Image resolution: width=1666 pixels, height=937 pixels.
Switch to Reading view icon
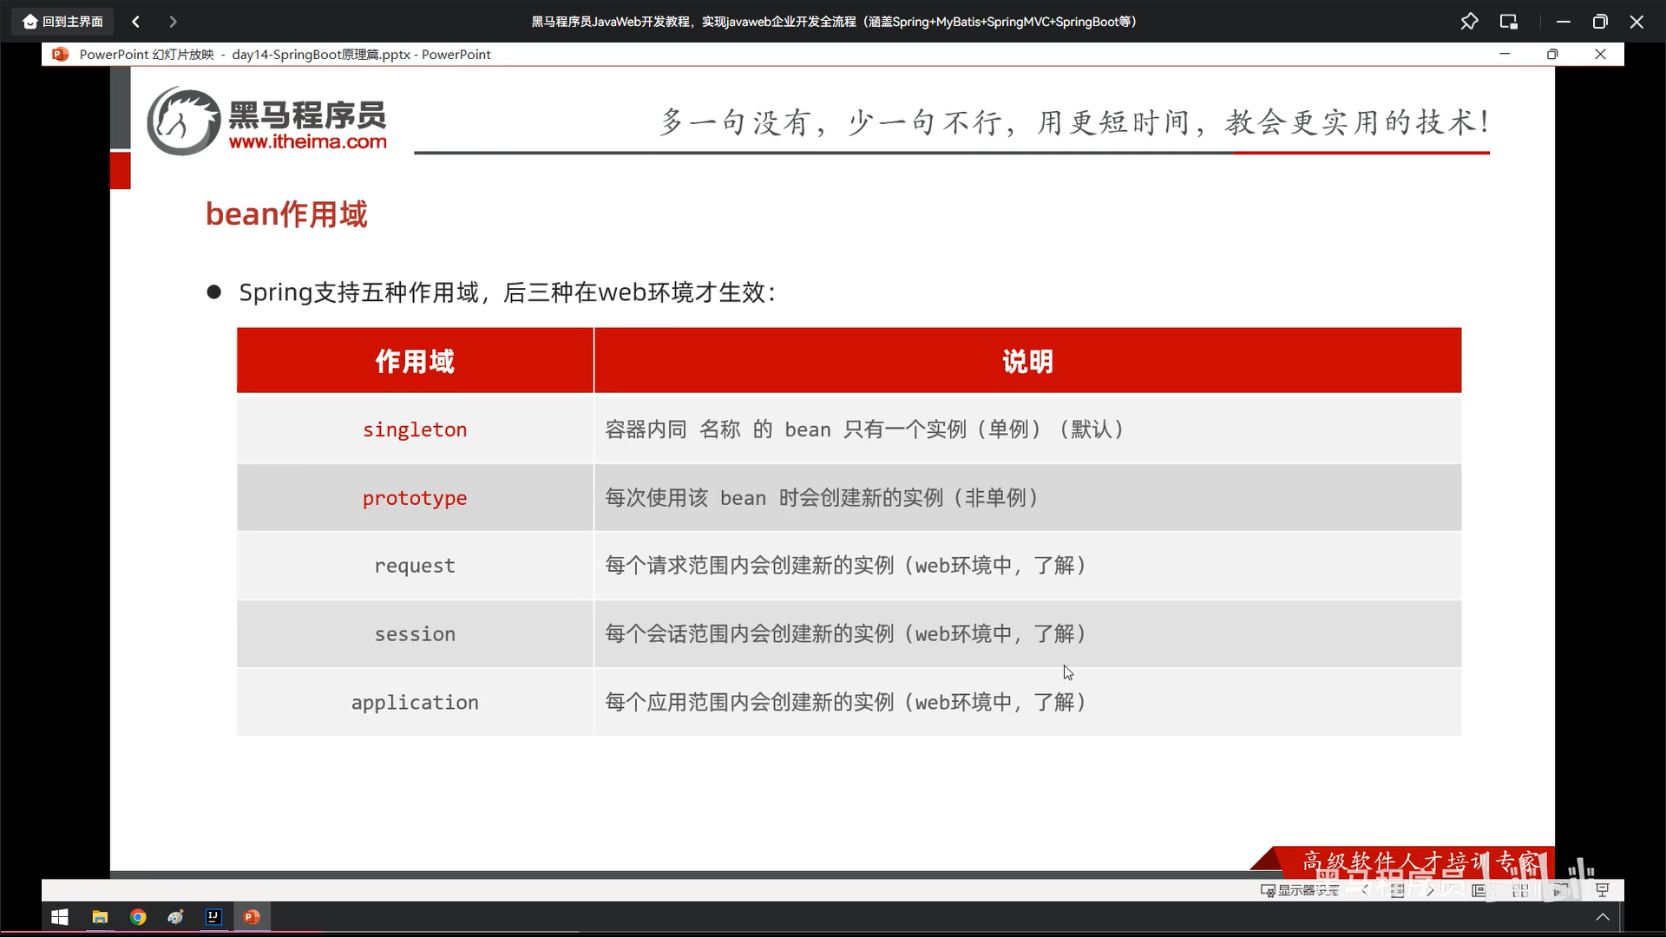[x=1560, y=890]
